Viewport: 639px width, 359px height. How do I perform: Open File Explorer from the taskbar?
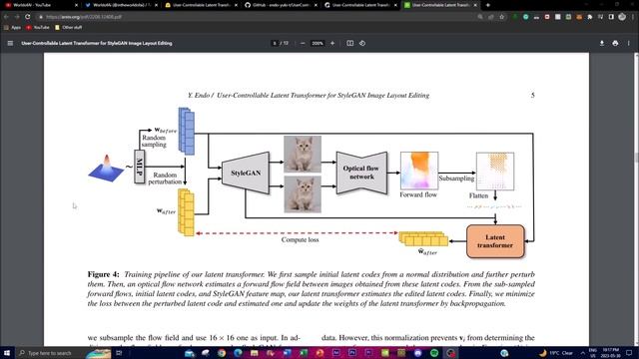pos(255,353)
